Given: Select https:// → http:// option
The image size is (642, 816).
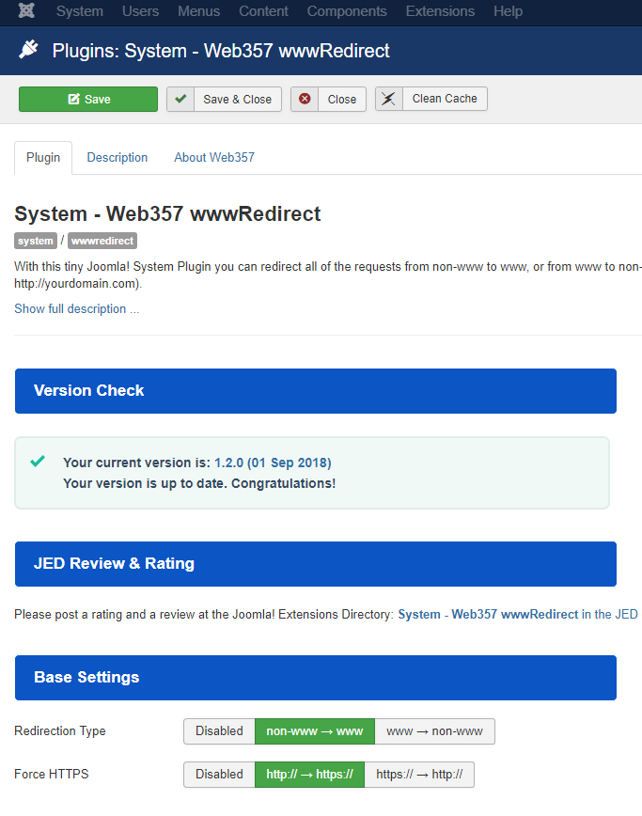Looking at the screenshot, I should (419, 774).
